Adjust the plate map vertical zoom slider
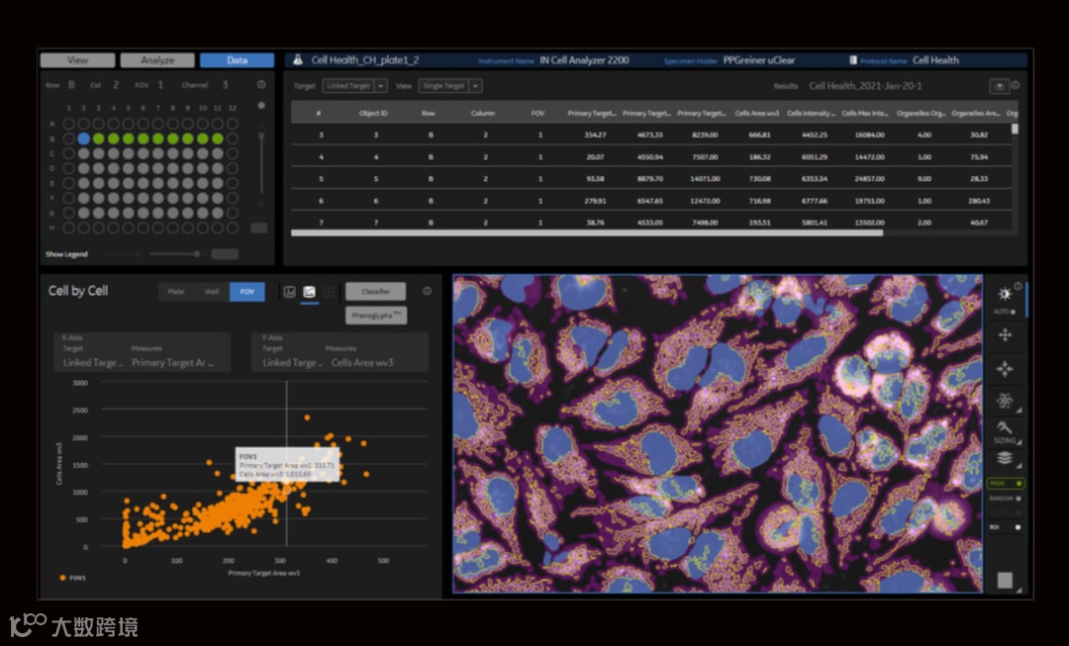 (x=261, y=137)
